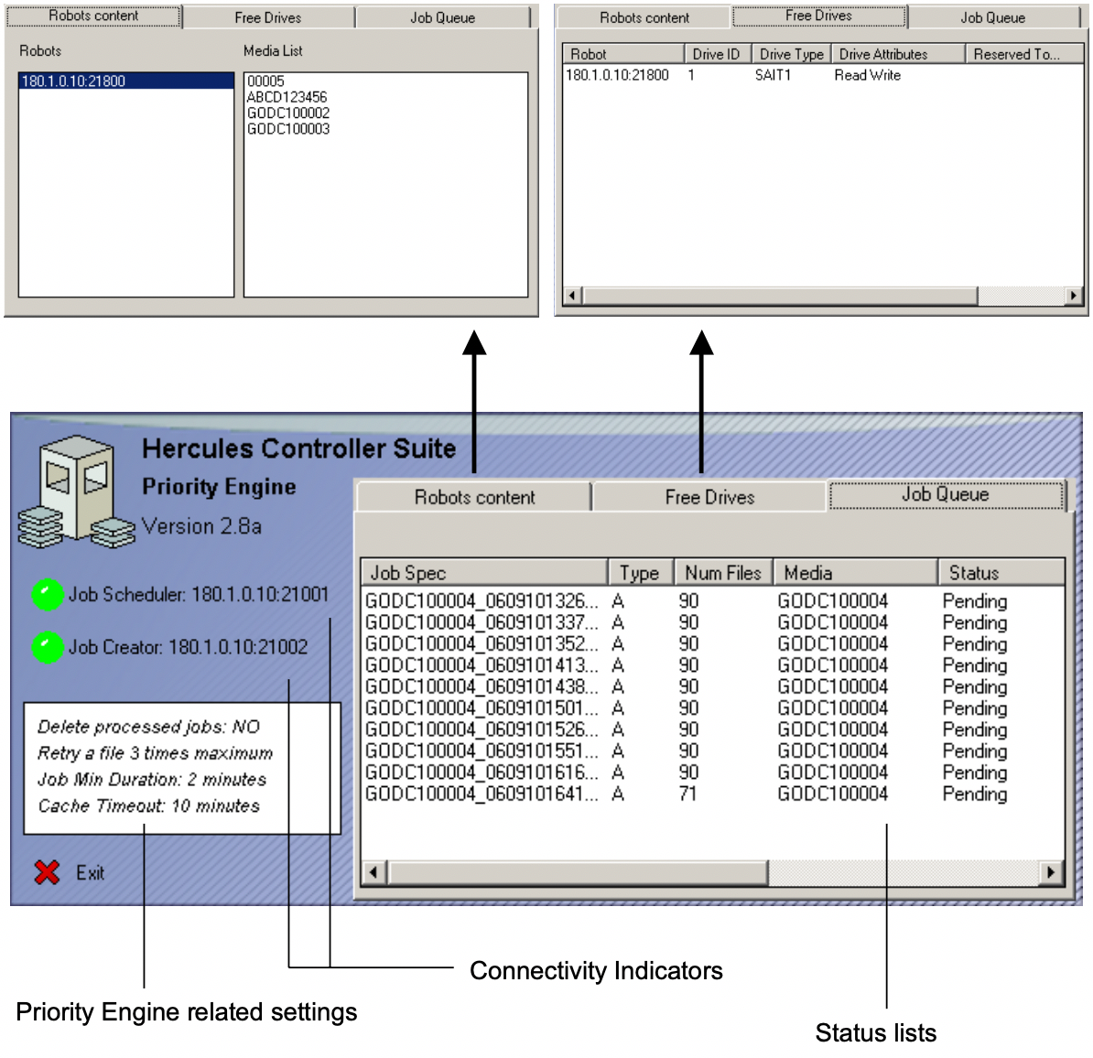Sort by Num Files column header
1093x1058 pixels.
tap(723, 572)
